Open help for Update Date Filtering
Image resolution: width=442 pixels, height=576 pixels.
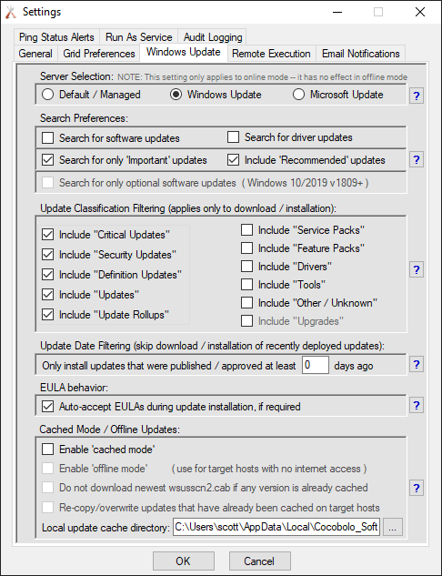click(x=417, y=364)
